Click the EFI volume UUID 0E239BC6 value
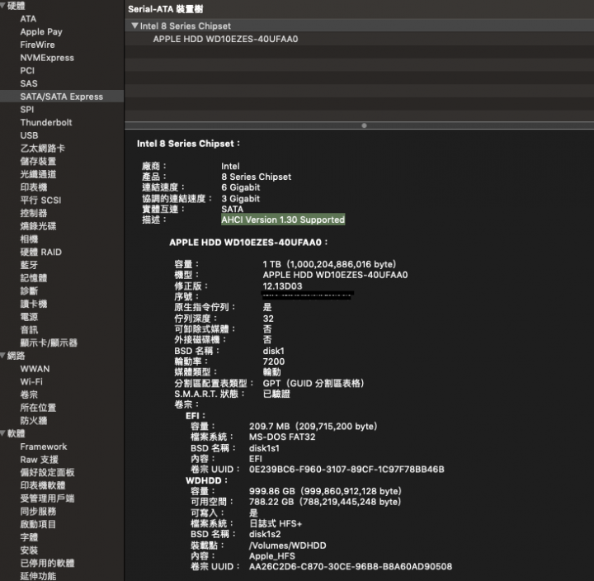 point(346,470)
